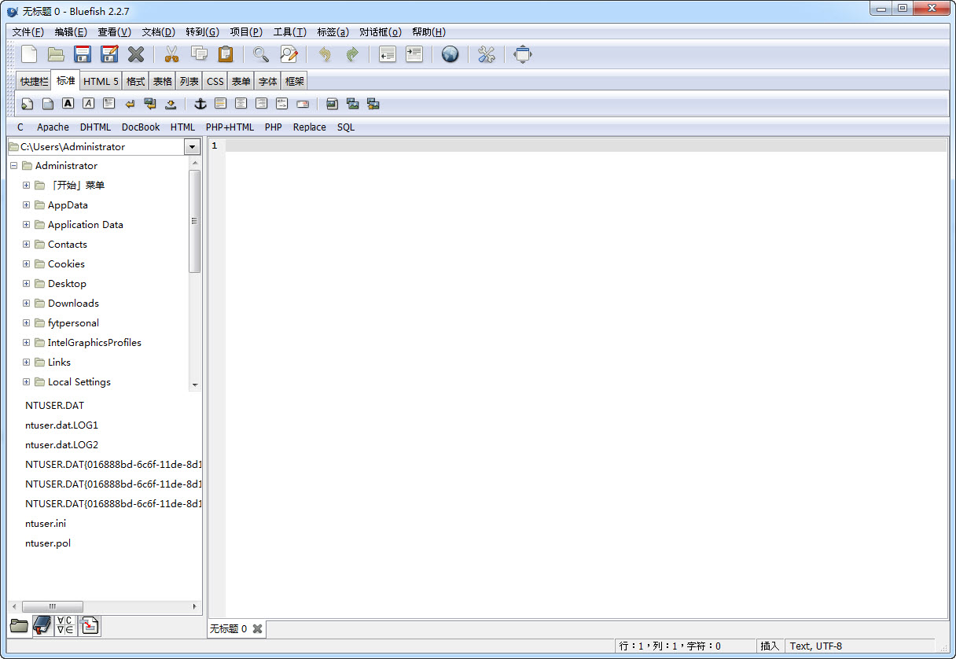Open the filebrowser panel folder icon
This screenshot has width=956, height=659.
click(19, 626)
